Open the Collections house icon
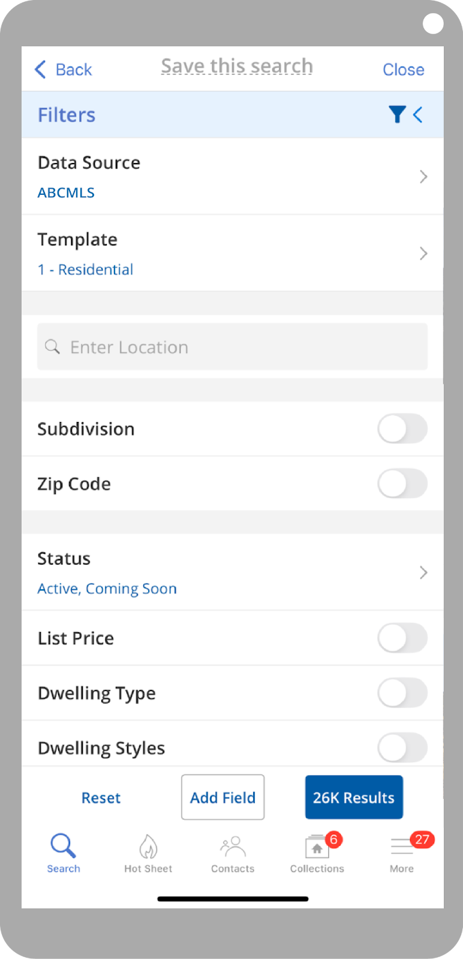The image size is (463, 959). click(317, 848)
